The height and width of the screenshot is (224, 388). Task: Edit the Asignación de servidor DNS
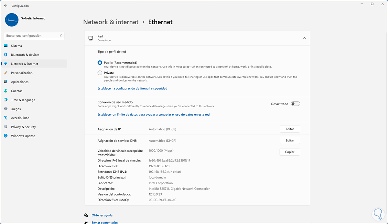(x=290, y=141)
